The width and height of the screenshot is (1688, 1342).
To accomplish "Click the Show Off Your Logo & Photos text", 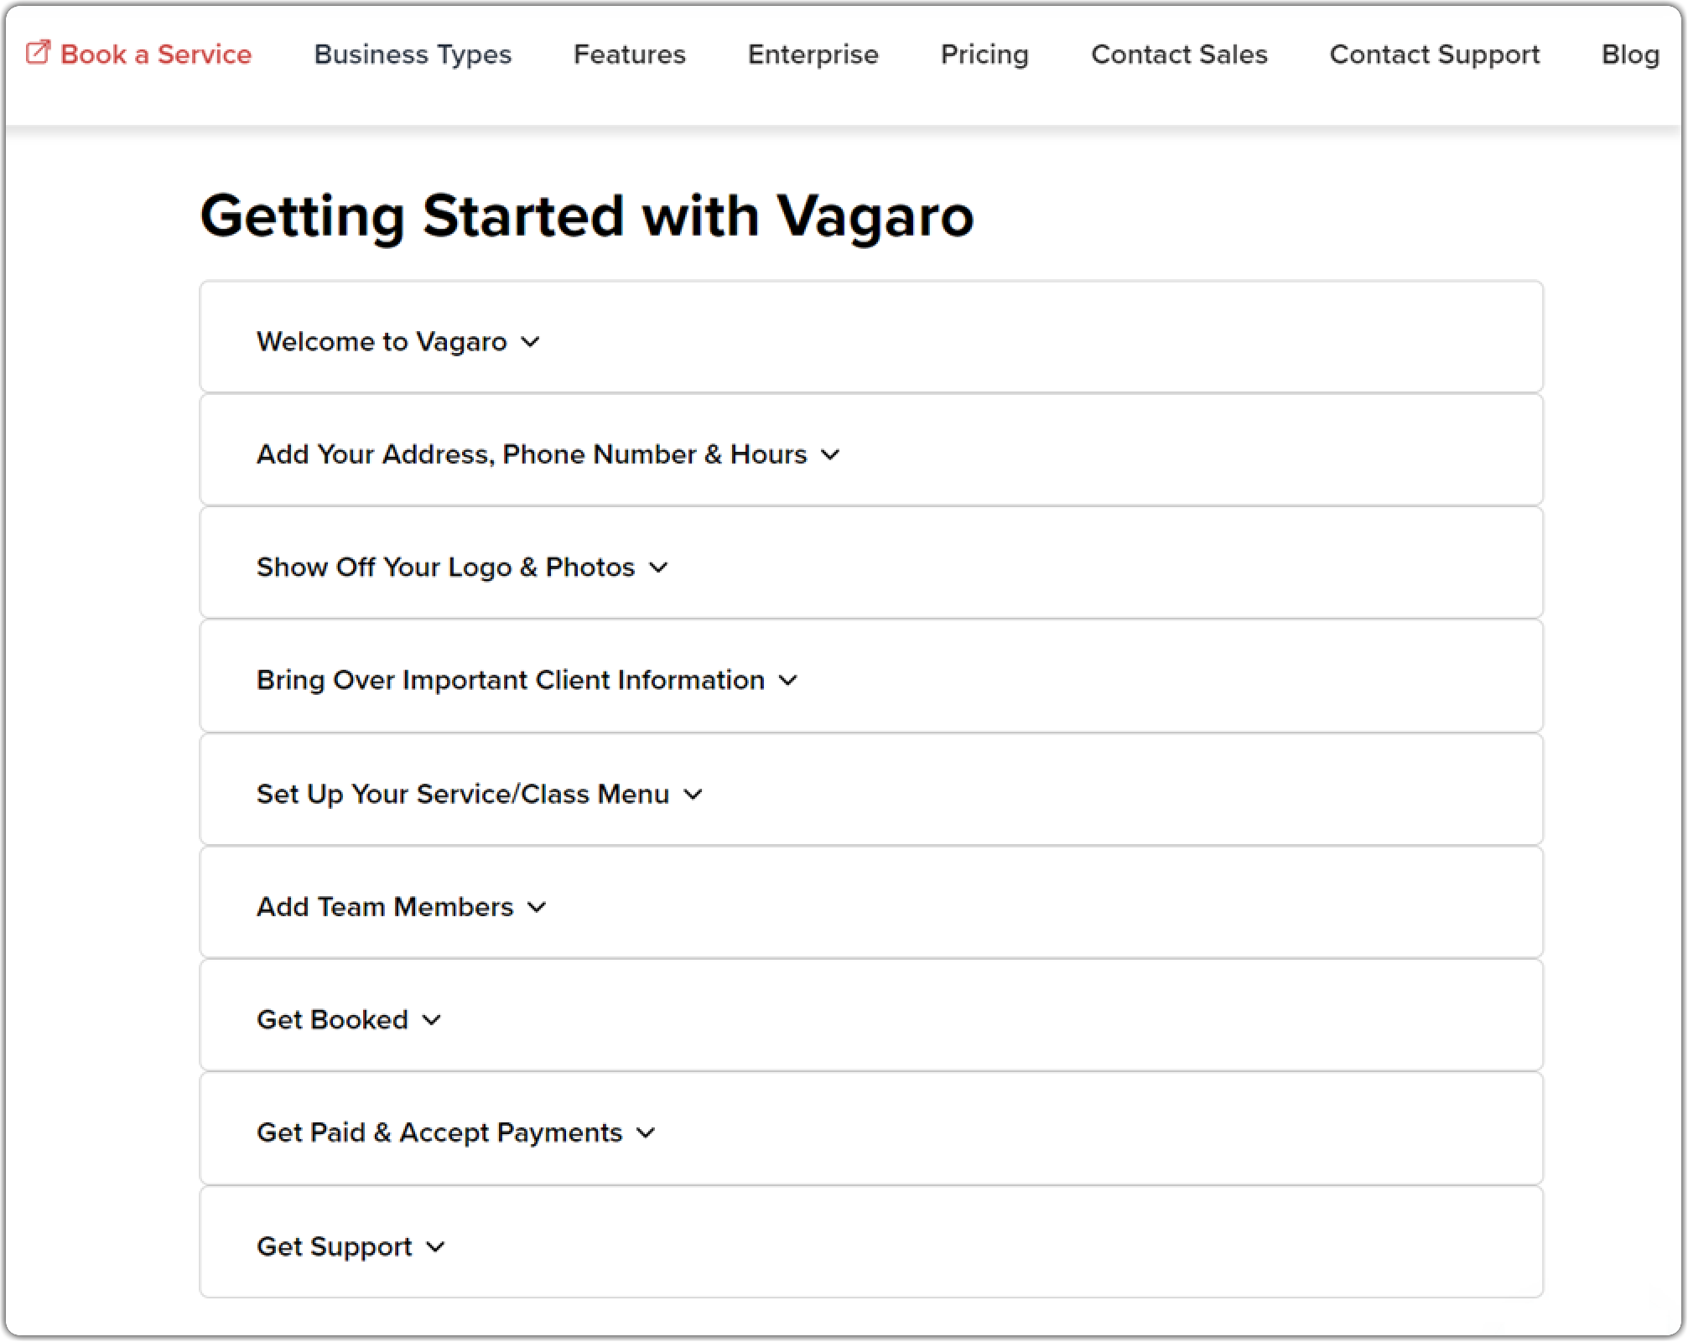I will 446,567.
